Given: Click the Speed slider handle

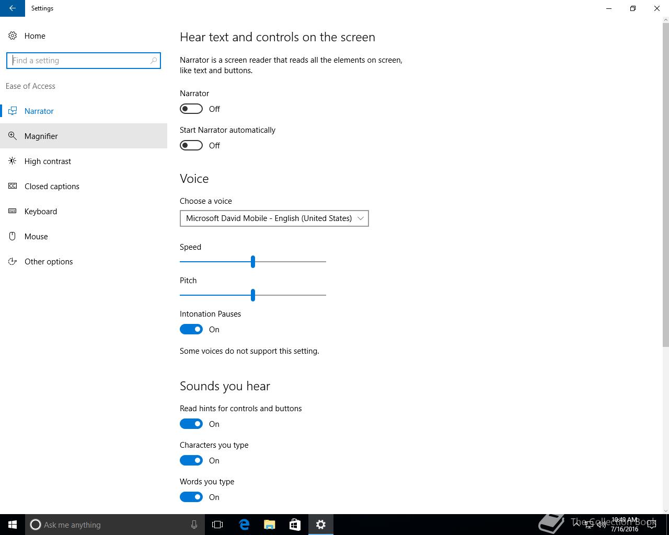Looking at the screenshot, I should point(253,261).
